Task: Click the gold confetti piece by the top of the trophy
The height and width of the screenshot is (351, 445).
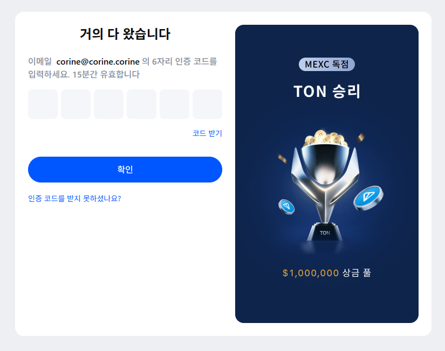Action: 361,137
